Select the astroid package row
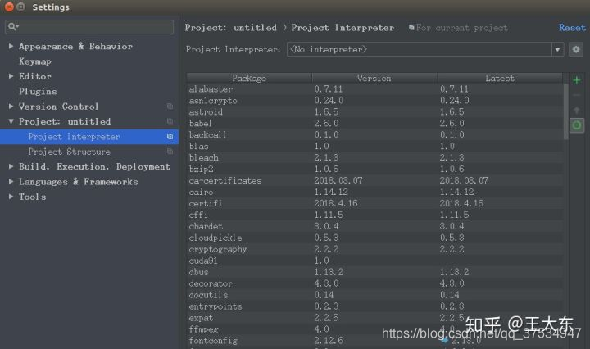Viewport: 590px width, 349px height. 374,112
